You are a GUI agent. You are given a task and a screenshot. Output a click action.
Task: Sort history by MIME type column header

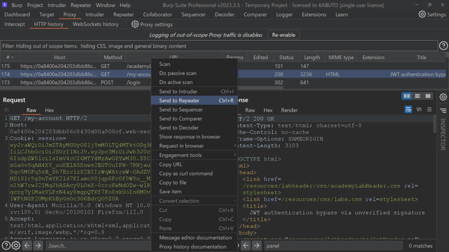pyautogui.click(x=341, y=57)
